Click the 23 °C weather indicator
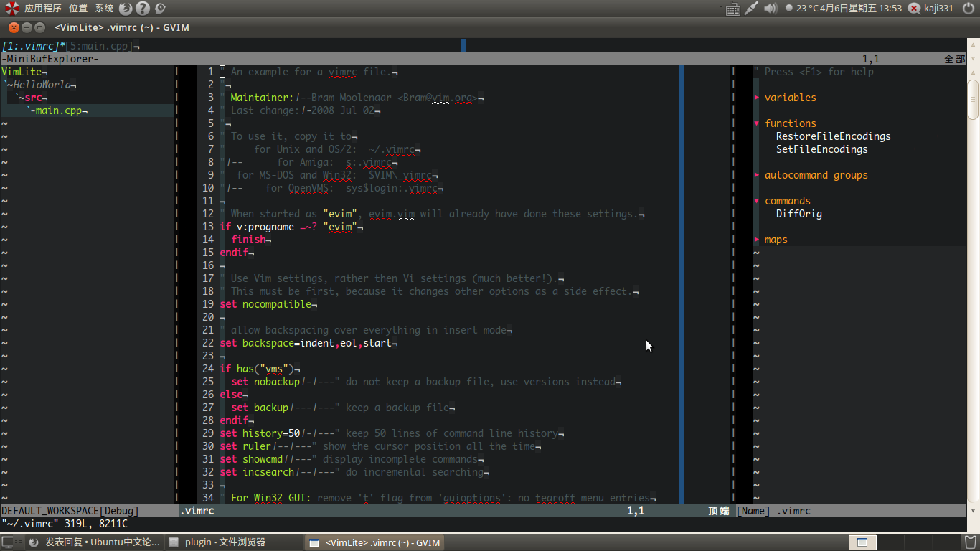The height and width of the screenshot is (551, 980). coord(802,9)
